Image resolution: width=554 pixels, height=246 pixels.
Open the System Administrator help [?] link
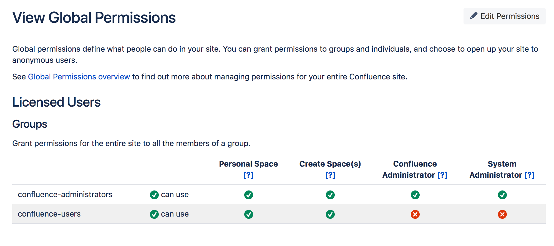point(529,175)
